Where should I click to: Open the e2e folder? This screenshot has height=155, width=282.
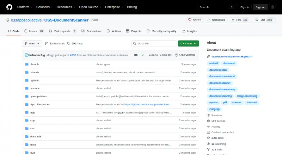(32, 153)
